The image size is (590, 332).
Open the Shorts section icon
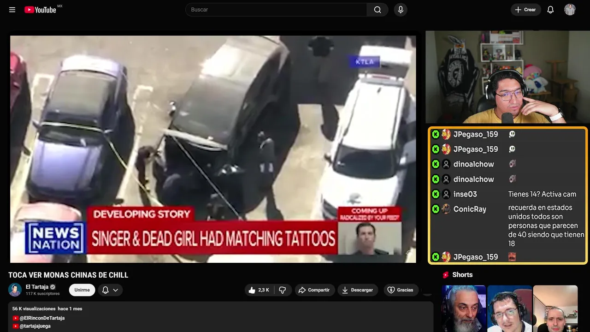pos(446,275)
